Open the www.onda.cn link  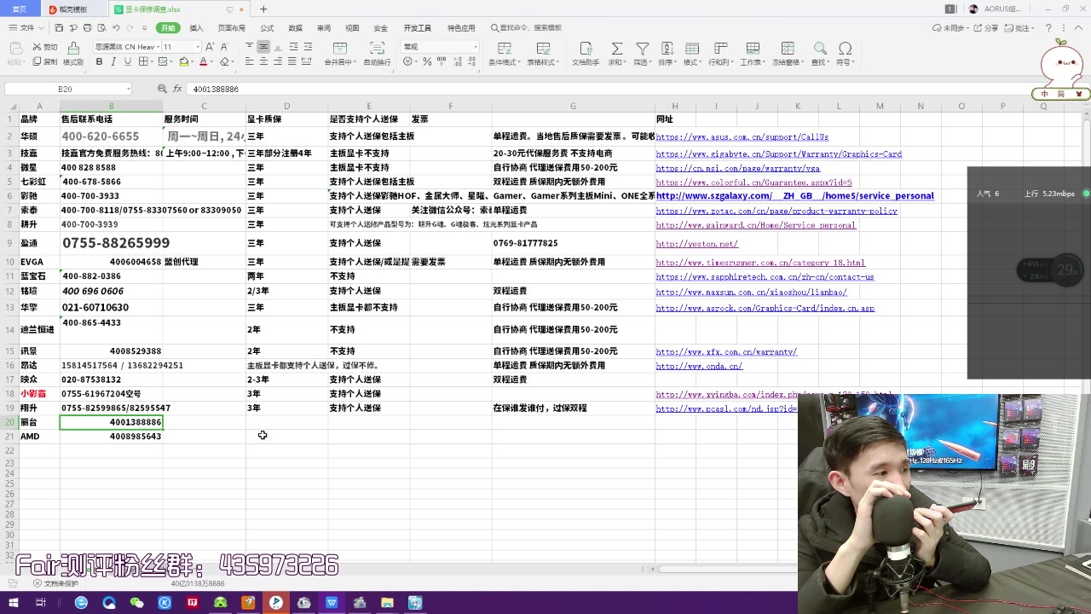tap(699, 366)
